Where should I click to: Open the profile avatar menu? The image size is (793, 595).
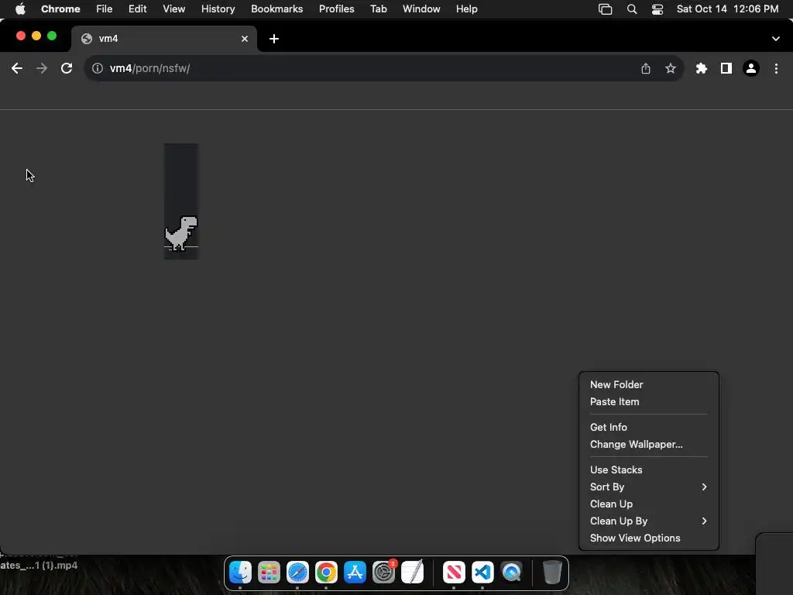(751, 68)
